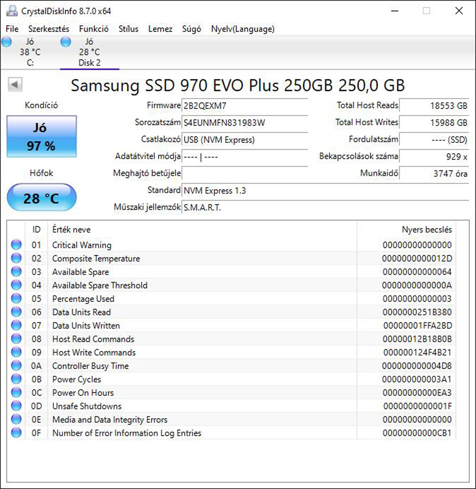Click status orb of Data Units Read row

click(x=16, y=312)
